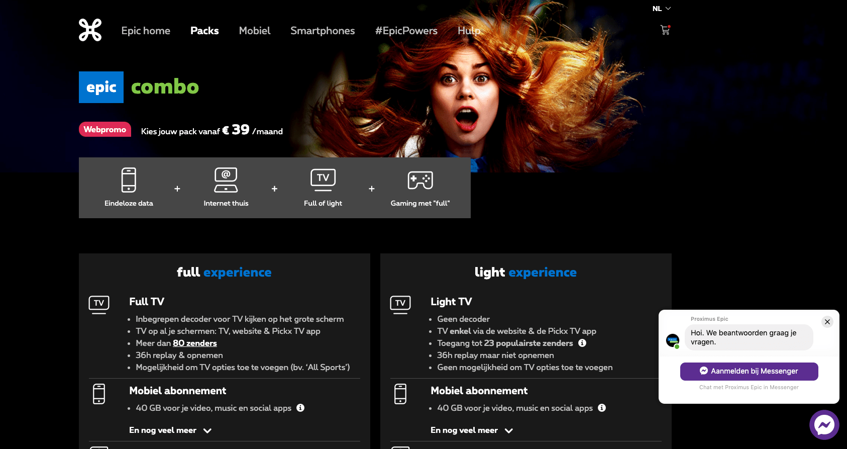Viewport: 847px width, 449px height.
Task: Open the Mobiel menu item
Action: [255, 31]
